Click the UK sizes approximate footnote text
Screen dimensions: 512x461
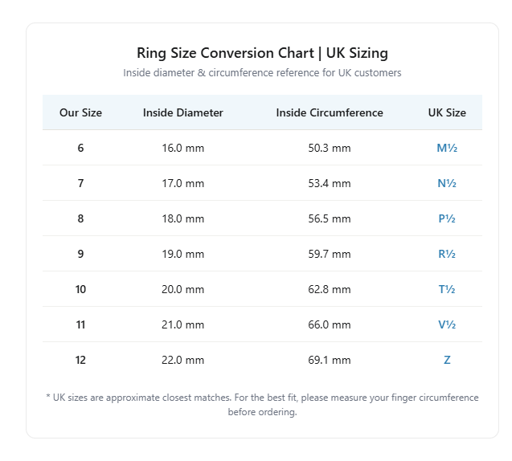coord(262,405)
